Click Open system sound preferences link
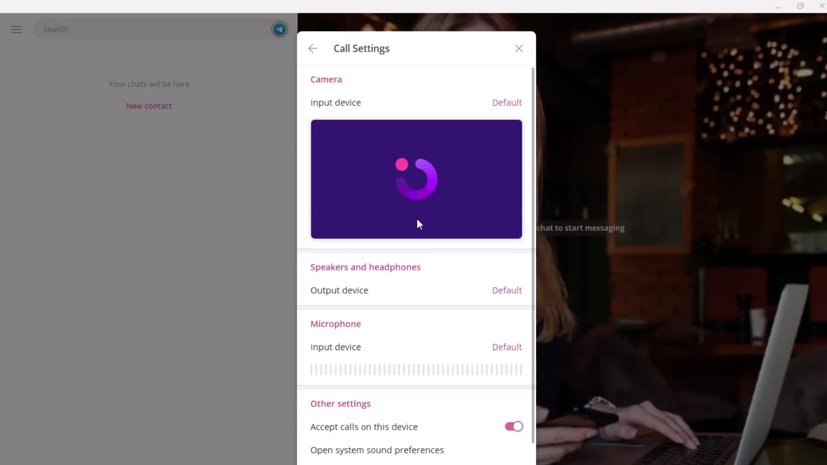The image size is (827, 465). pyautogui.click(x=377, y=449)
